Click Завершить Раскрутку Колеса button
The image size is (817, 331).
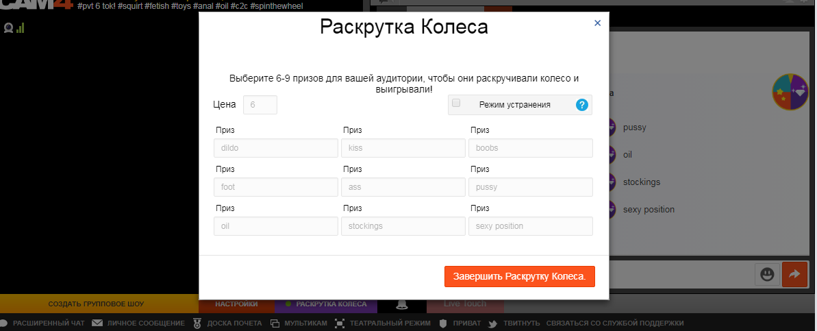[x=519, y=276]
